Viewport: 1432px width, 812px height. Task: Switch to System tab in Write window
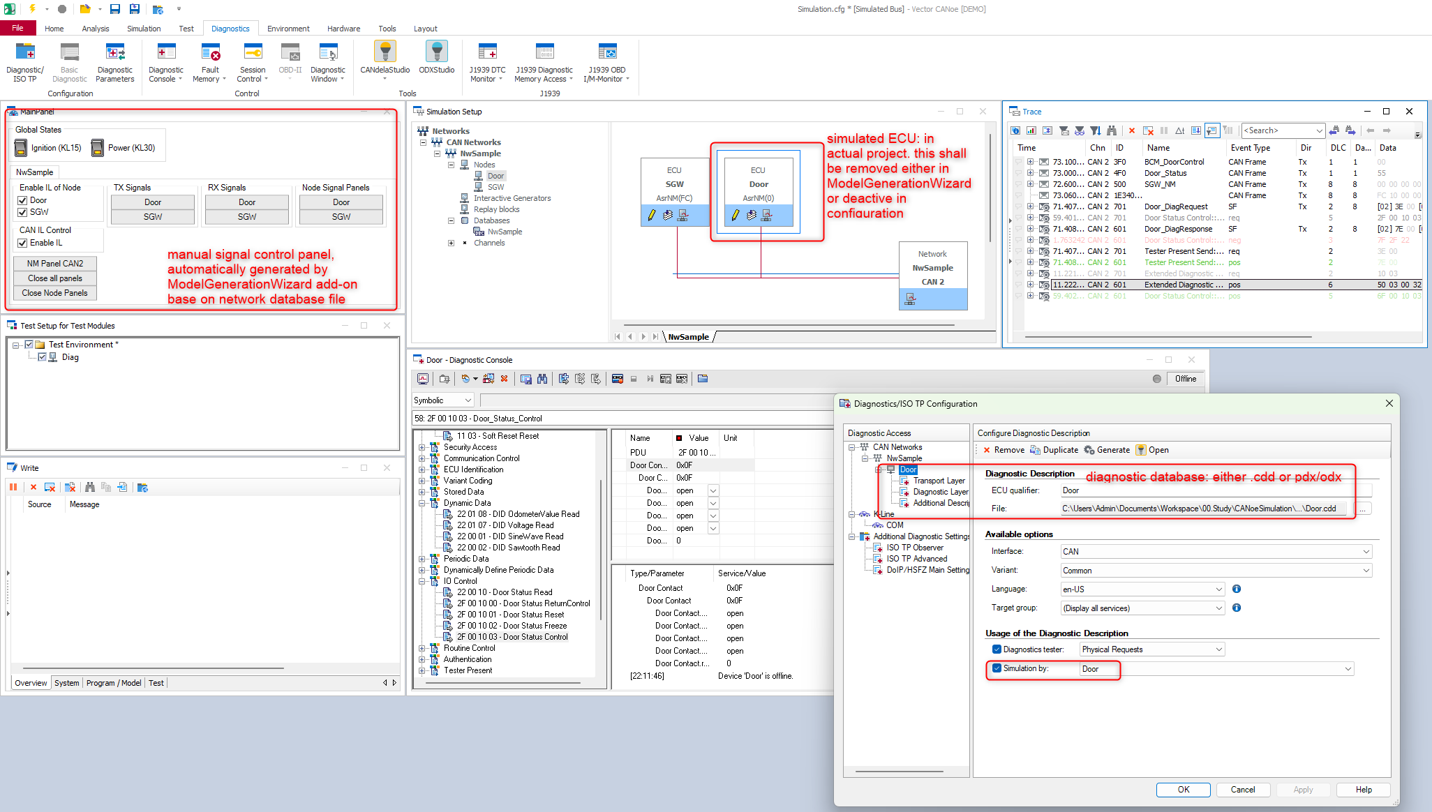[67, 683]
